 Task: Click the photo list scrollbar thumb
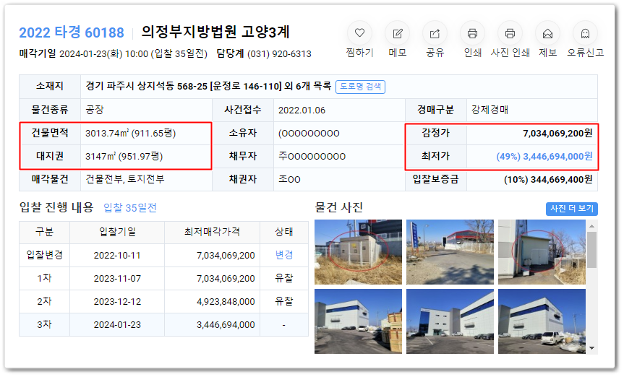tap(591, 250)
